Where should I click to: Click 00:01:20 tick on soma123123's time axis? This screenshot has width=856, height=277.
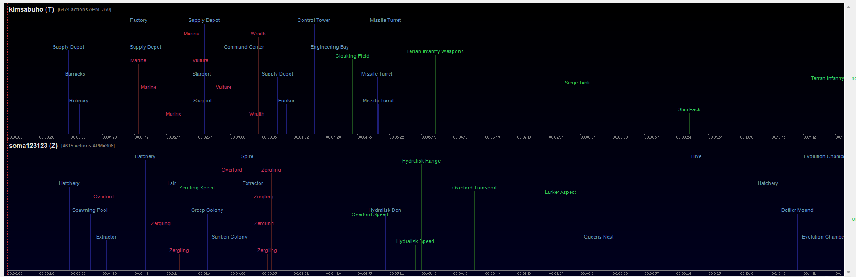pyautogui.click(x=109, y=273)
